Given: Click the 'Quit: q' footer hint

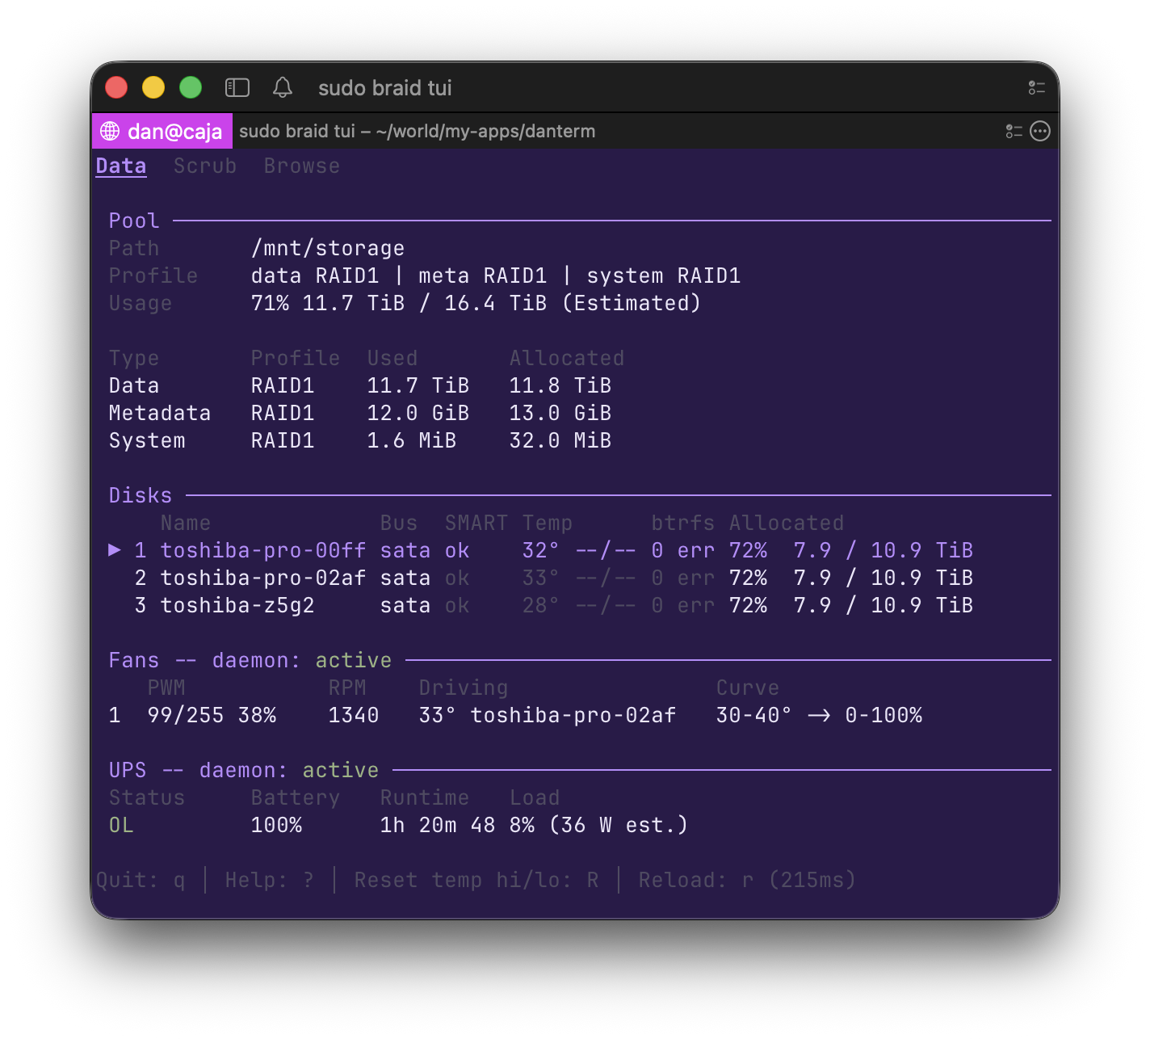Looking at the screenshot, I should (x=141, y=881).
